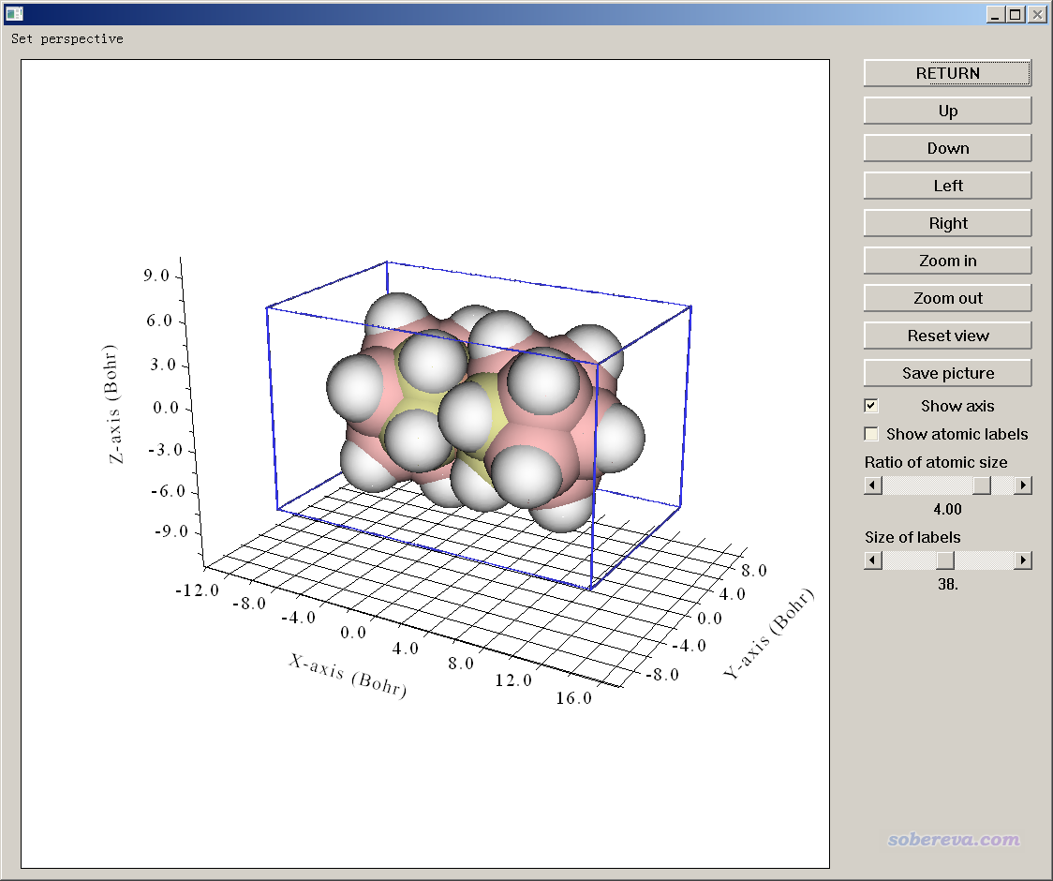1053x881 pixels.
Task: Click the -9.0 Z-axis tick label
Action: click(171, 531)
